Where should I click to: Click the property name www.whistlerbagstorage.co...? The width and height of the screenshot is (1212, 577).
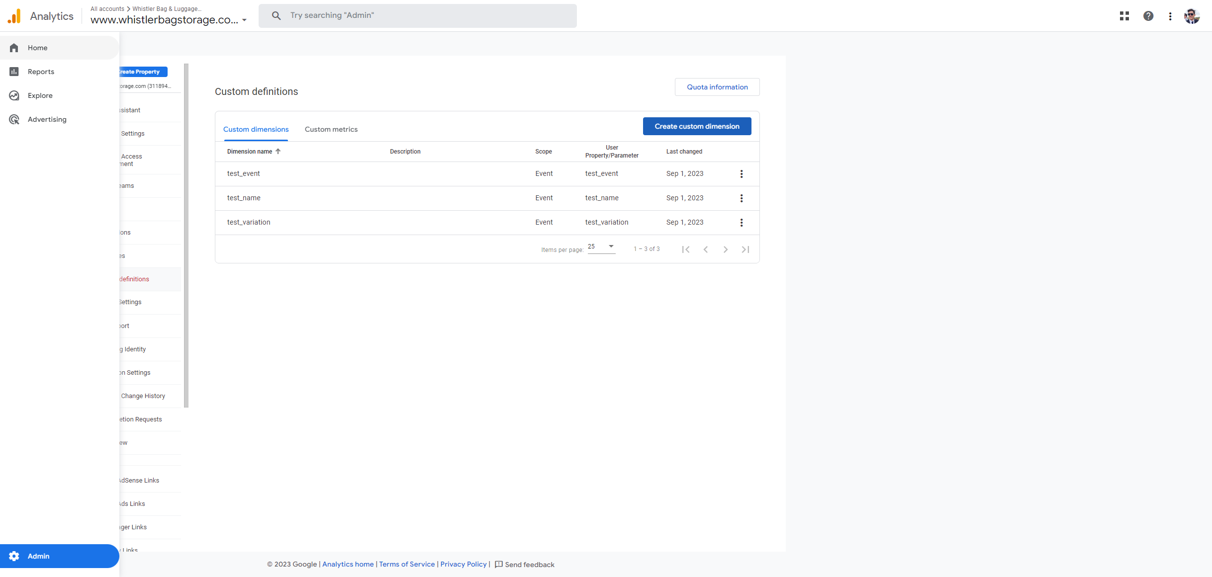[x=164, y=20]
